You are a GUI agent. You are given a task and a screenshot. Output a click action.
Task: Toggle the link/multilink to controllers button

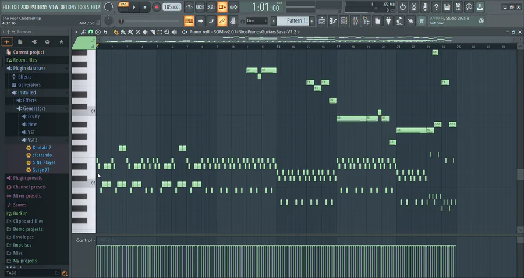pos(222,21)
